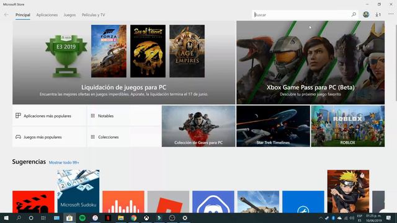This screenshot has height=223, width=397.
Task: Open the Principal tab
Action: tap(23, 15)
